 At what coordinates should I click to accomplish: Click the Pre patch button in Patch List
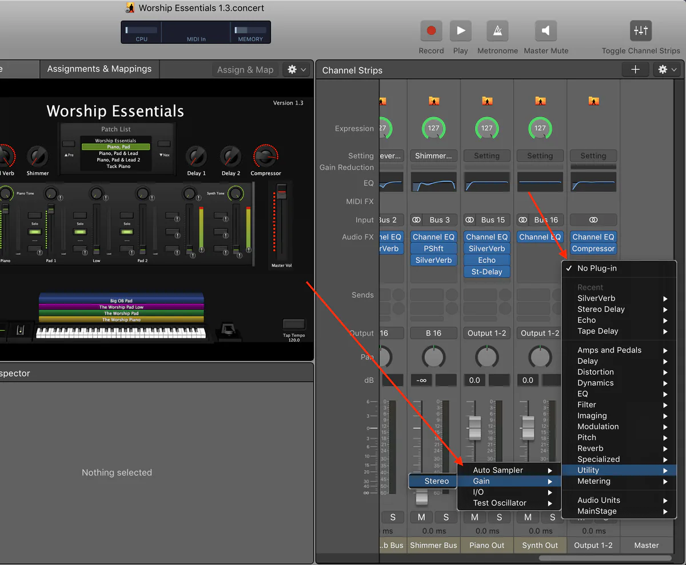(x=69, y=144)
